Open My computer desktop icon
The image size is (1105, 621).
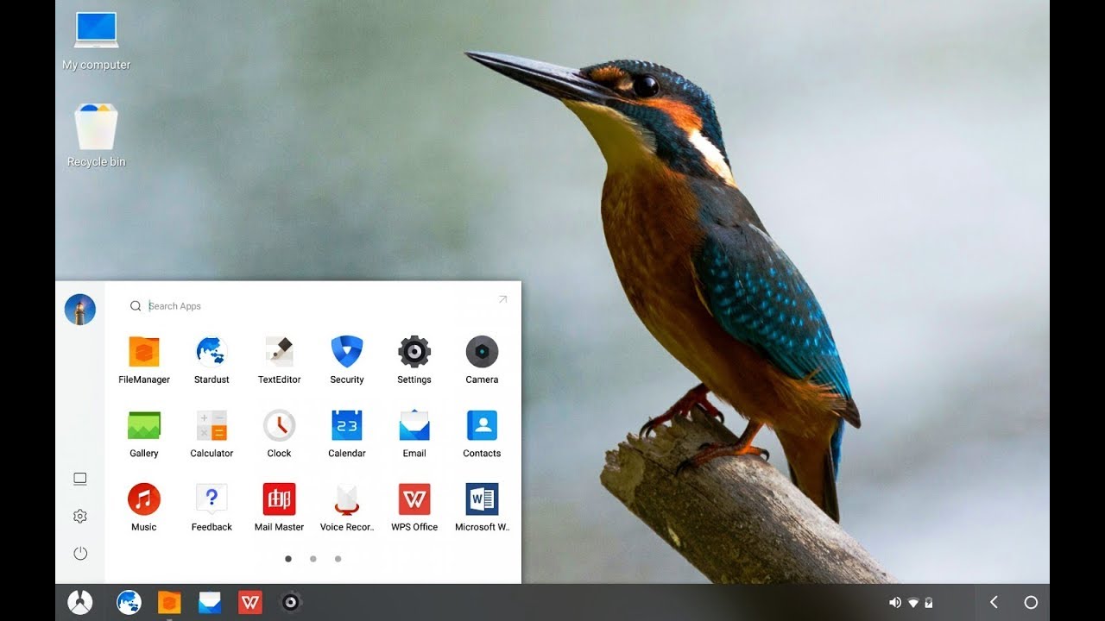point(97,41)
